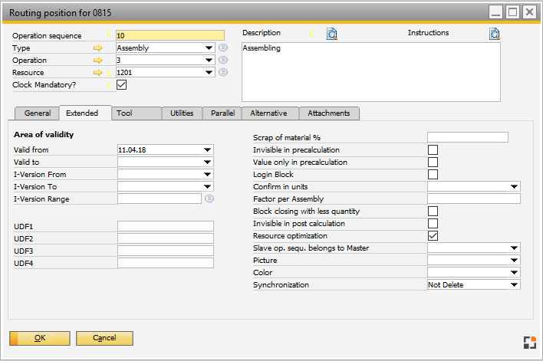Open the Instructions text editor icon
The height and width of the screenshot is (361, 543).
pos(495,34)
